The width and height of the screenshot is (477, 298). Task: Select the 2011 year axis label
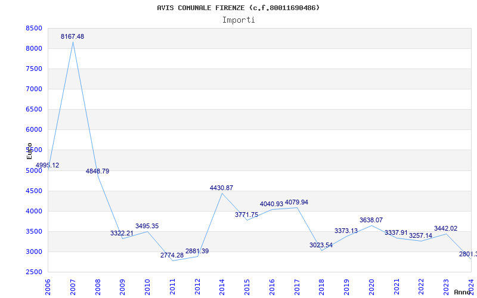[x=172, y=287]
